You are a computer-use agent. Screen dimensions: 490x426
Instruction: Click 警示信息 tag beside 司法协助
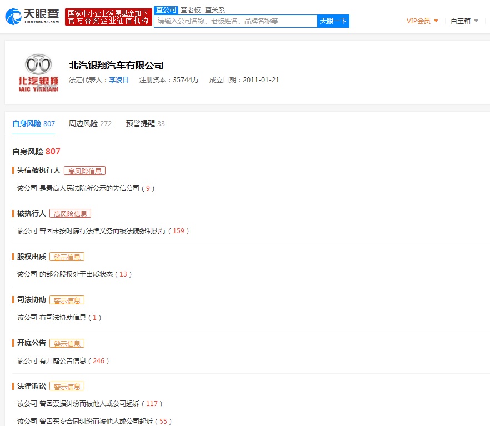point(67,300)
